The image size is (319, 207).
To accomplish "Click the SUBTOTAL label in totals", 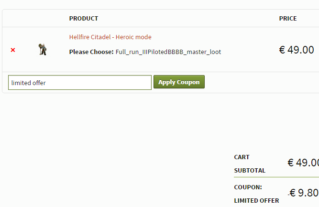I will 250,171.
